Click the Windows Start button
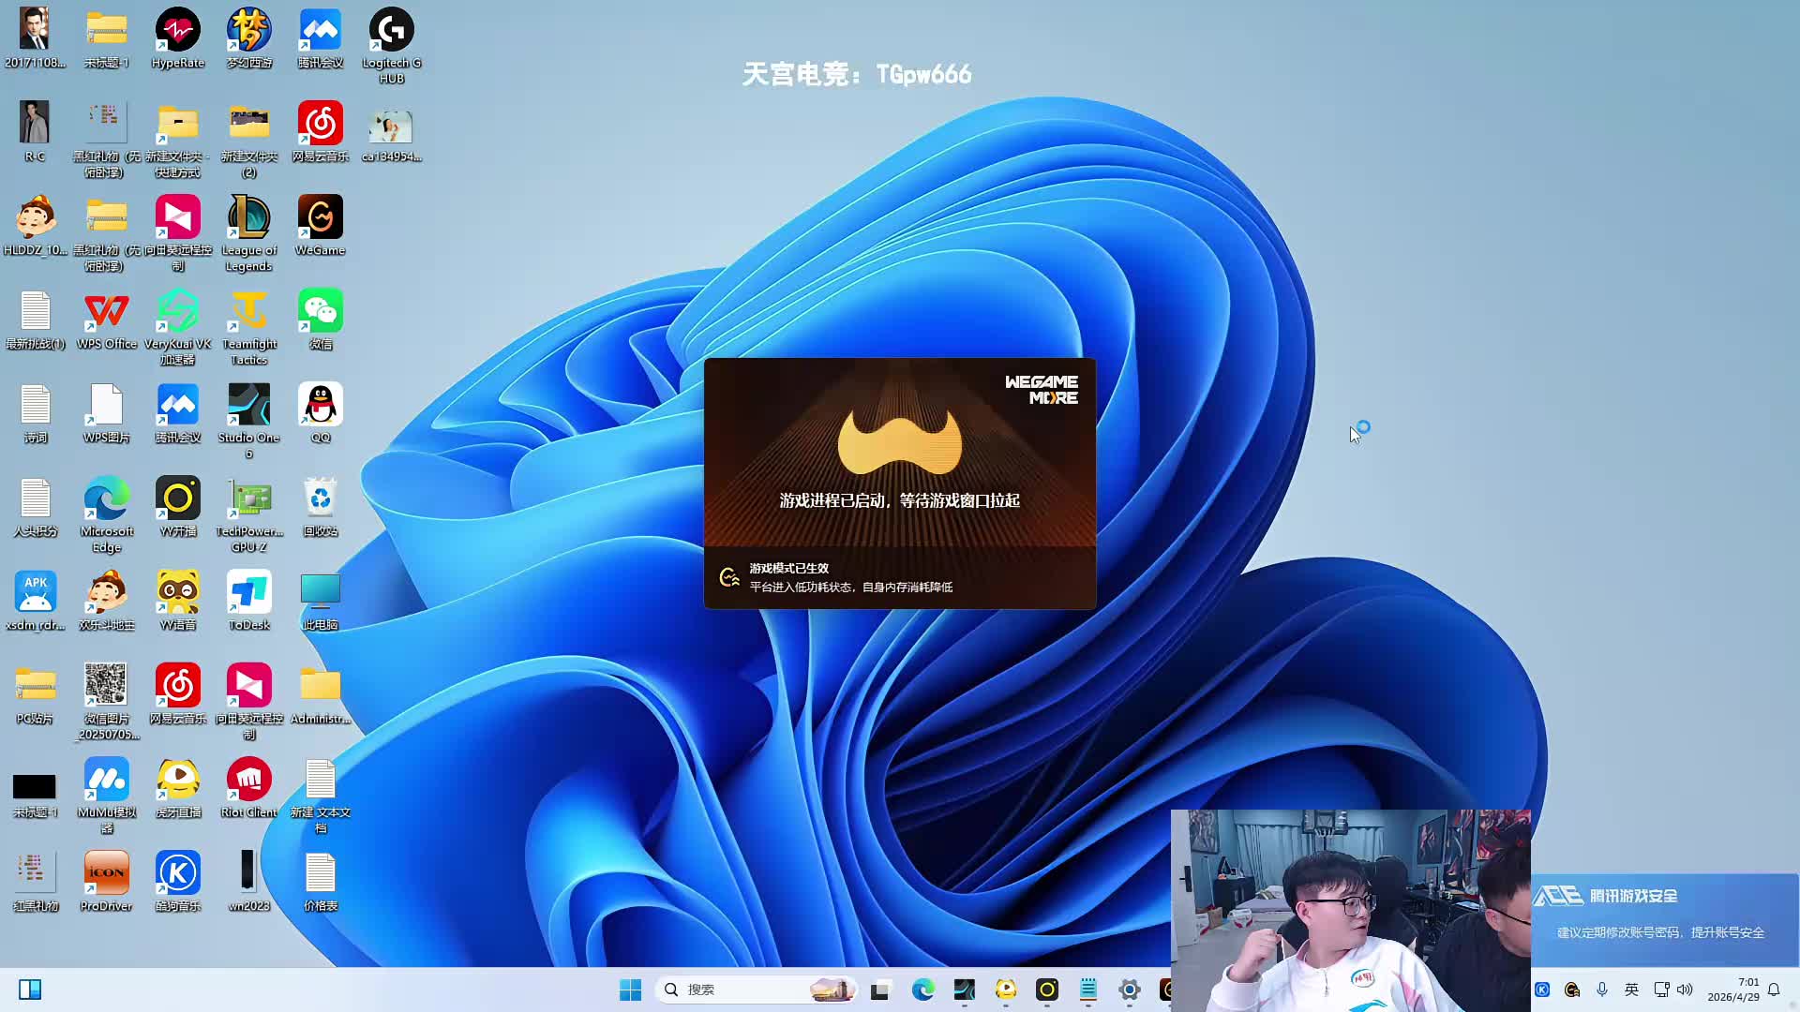The image size is (1800, 1012). pyautogui.click(x=630, y=990)
